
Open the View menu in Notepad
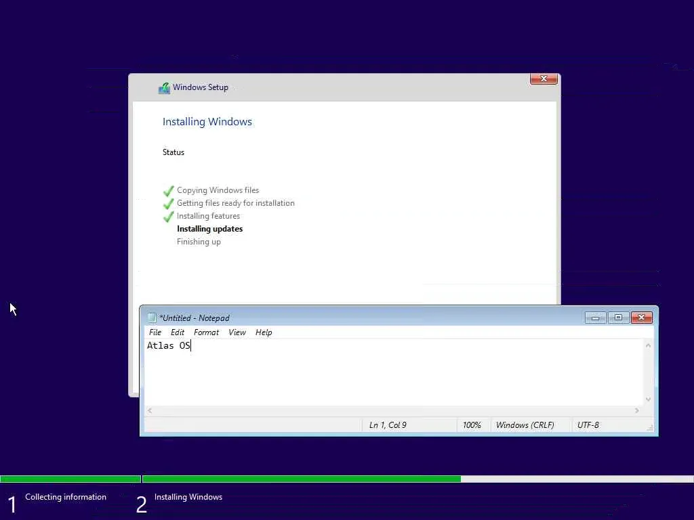[x=237, y=332]
